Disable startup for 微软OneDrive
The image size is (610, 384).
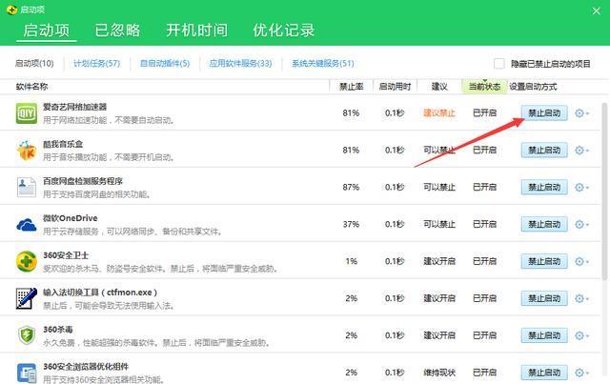click(x=544, y=225)
